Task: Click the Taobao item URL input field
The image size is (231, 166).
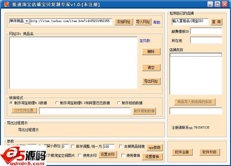Action: (x=71, y=22)
